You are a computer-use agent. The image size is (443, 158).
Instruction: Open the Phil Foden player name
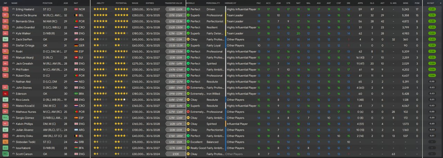click(x=24, y=70)
